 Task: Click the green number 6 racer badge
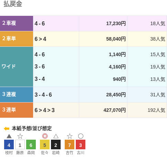(31, 144)
